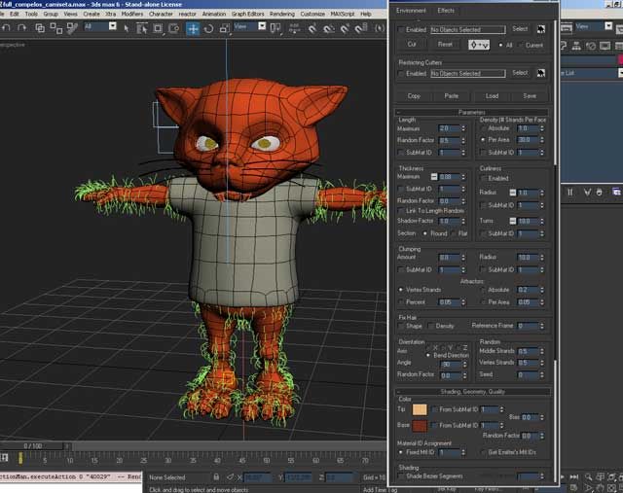Select the Current radio button
This screenshot has height=493, width=623.
coord(522,45)
